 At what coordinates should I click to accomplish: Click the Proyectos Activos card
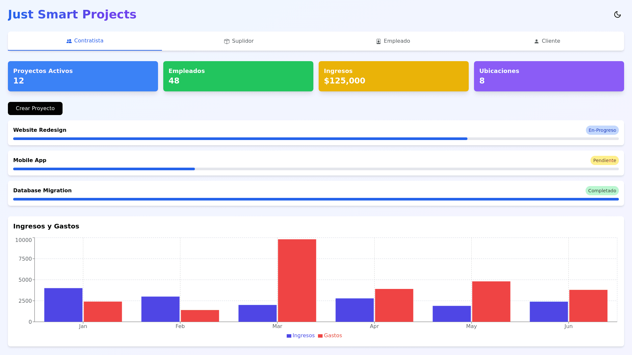[83, 76]
